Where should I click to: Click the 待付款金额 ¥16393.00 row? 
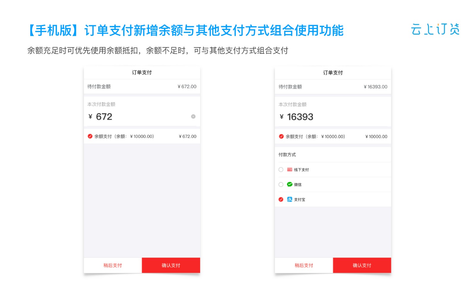(x=333, y=87)
